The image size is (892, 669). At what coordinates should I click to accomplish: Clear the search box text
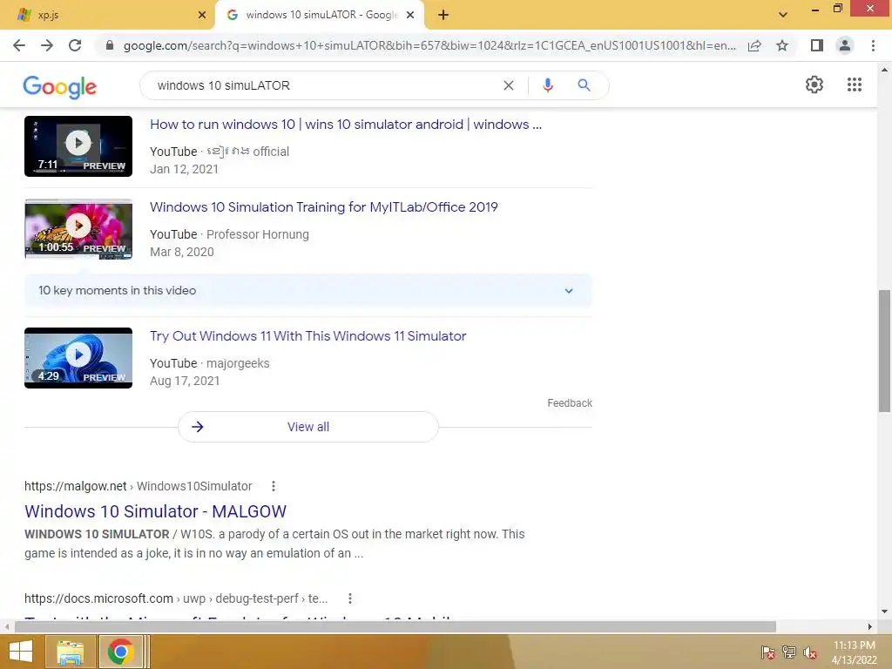pos(509,85)
